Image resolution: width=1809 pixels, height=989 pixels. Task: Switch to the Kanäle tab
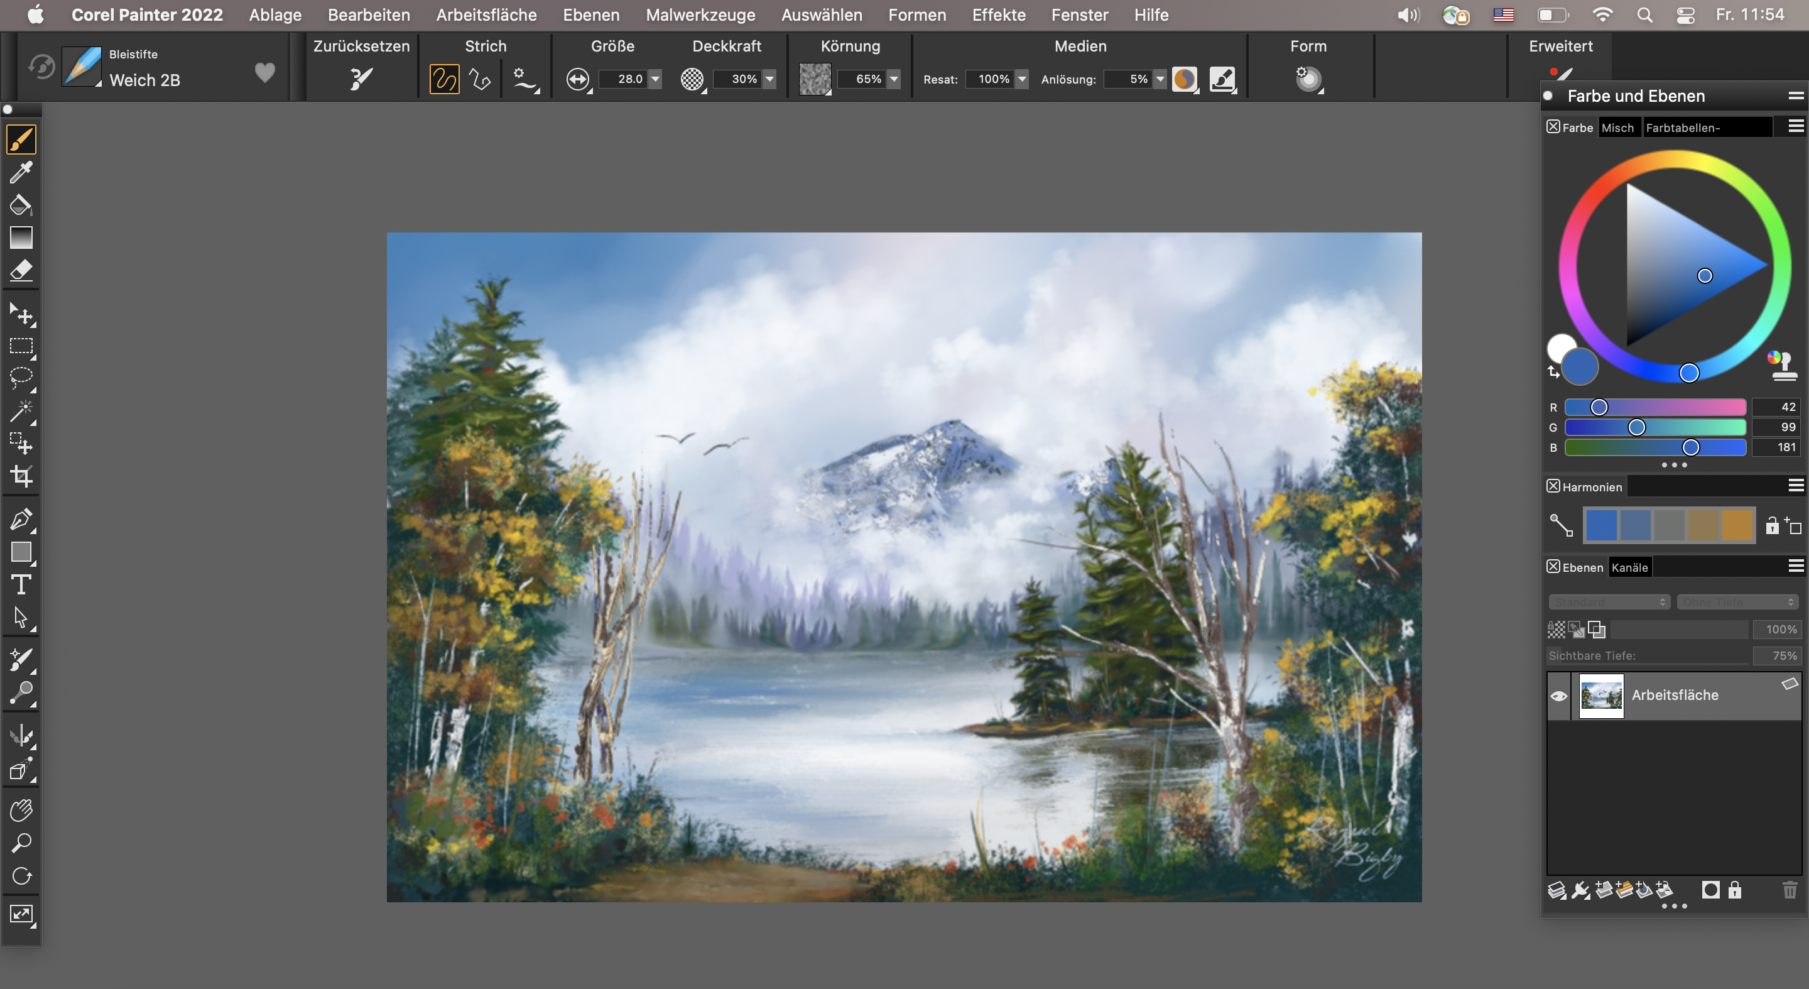tap(1629, 567)
